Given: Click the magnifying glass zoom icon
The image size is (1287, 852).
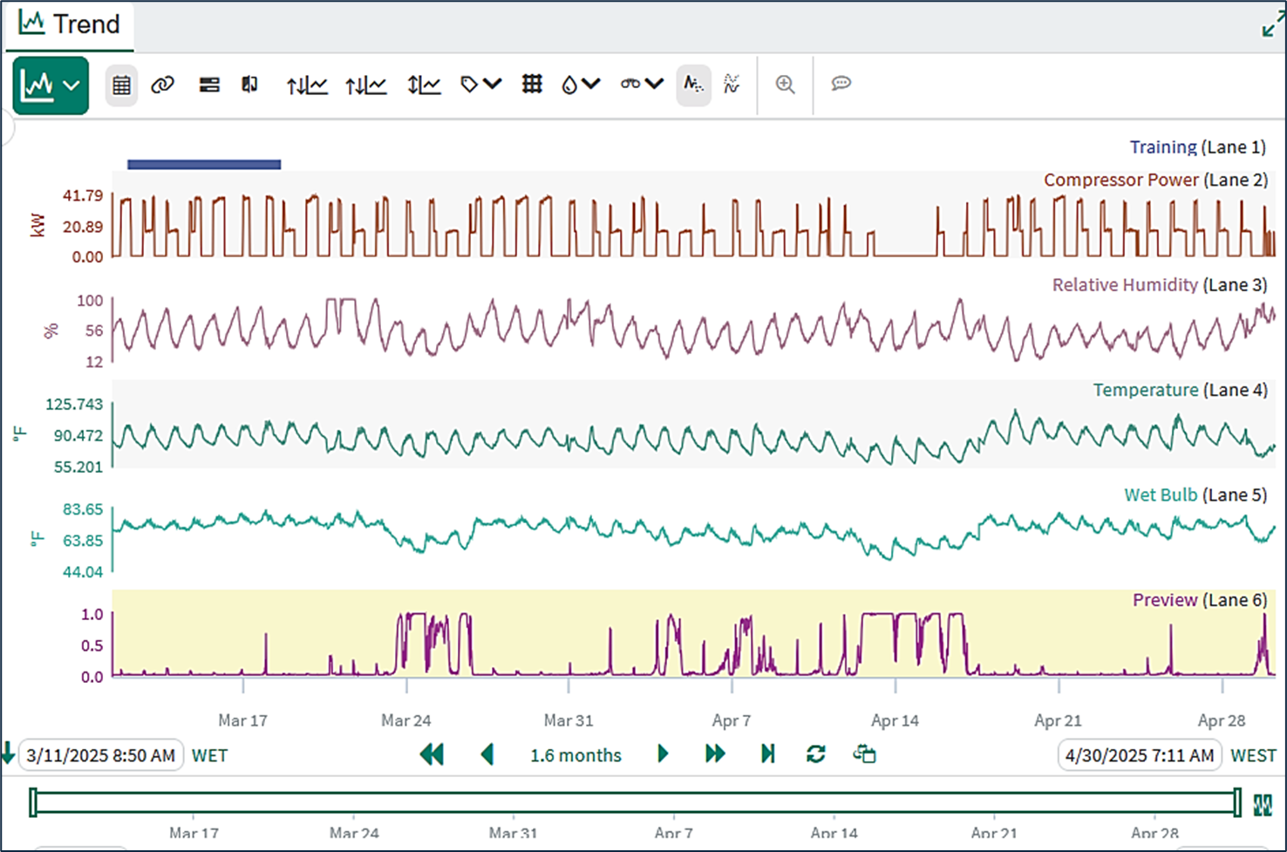Looking at the screenshot, I should point(785,85).
